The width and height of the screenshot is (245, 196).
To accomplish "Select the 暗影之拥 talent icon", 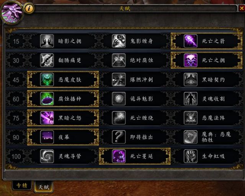I will point(47,41).
